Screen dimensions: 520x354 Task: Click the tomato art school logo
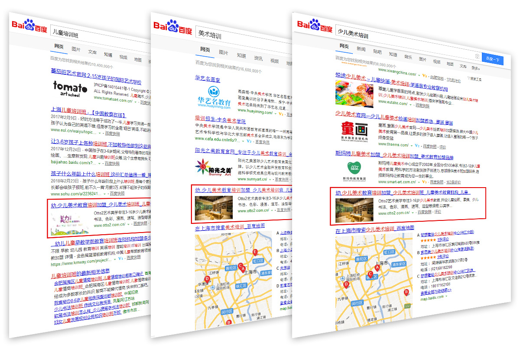(x=70, y=88)
